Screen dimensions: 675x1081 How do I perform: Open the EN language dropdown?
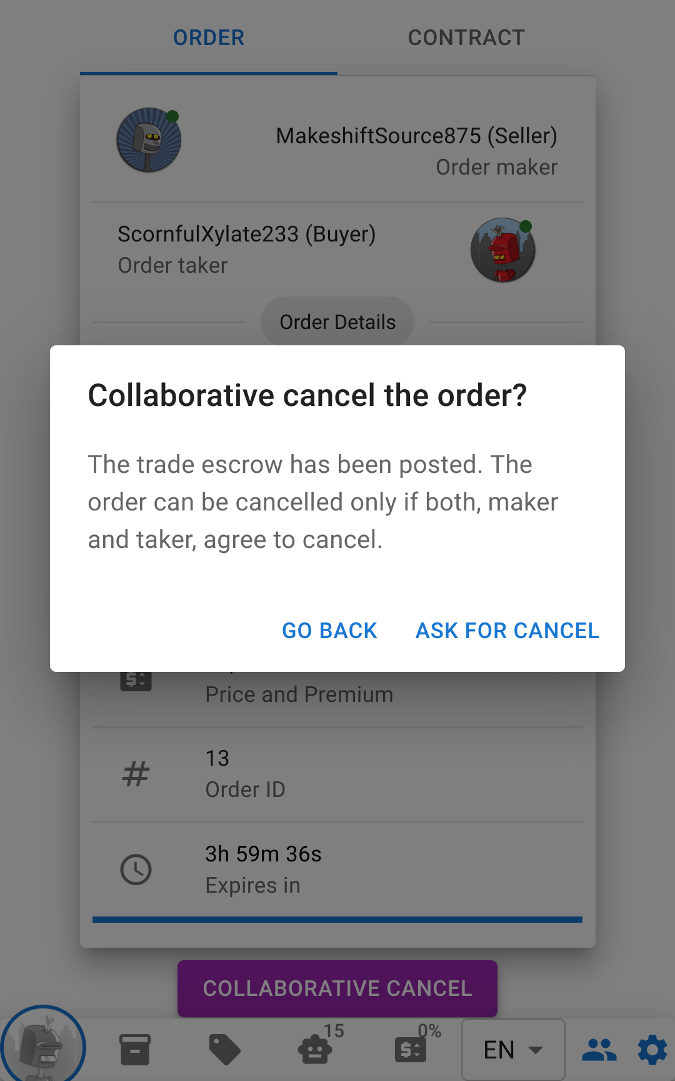click(513, 1050)
